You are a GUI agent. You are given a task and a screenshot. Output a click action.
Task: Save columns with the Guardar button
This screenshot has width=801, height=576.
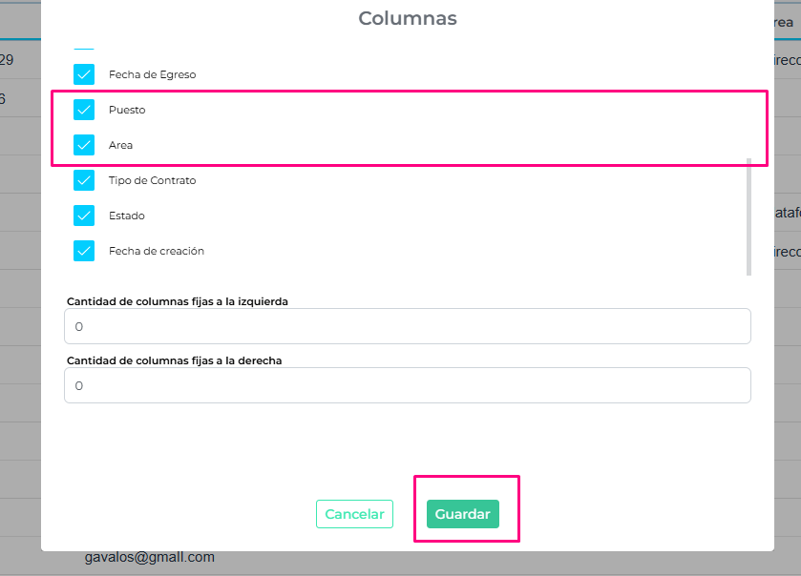(463, 514)
